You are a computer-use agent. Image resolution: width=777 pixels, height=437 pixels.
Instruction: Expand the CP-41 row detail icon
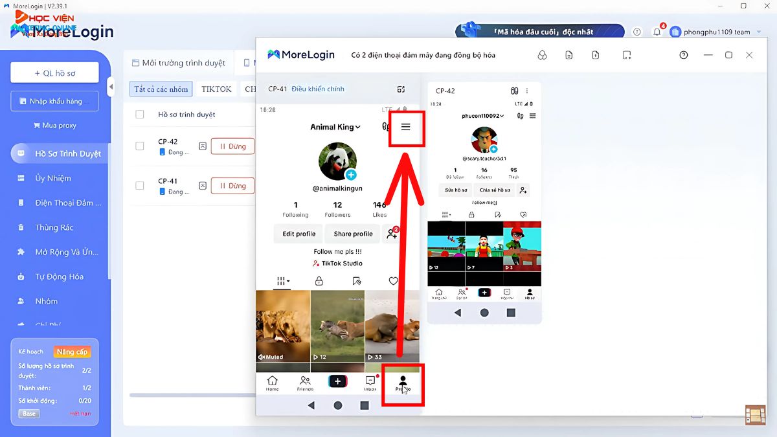[x=203, y=186]
